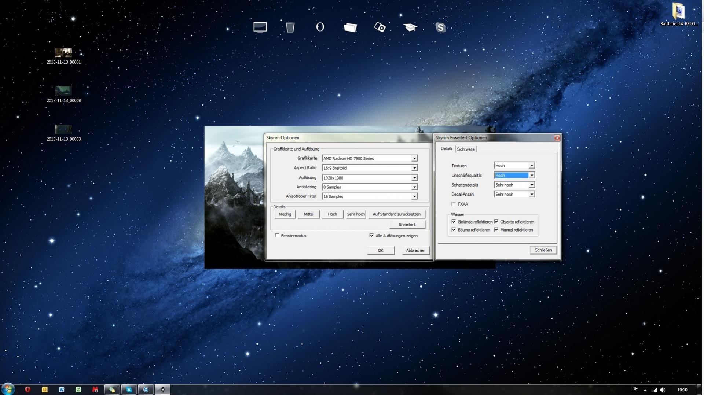Viewport: 704px width, 395px height.
Task: Uncheck Himmel reflektieren
Action: [496, 230]
